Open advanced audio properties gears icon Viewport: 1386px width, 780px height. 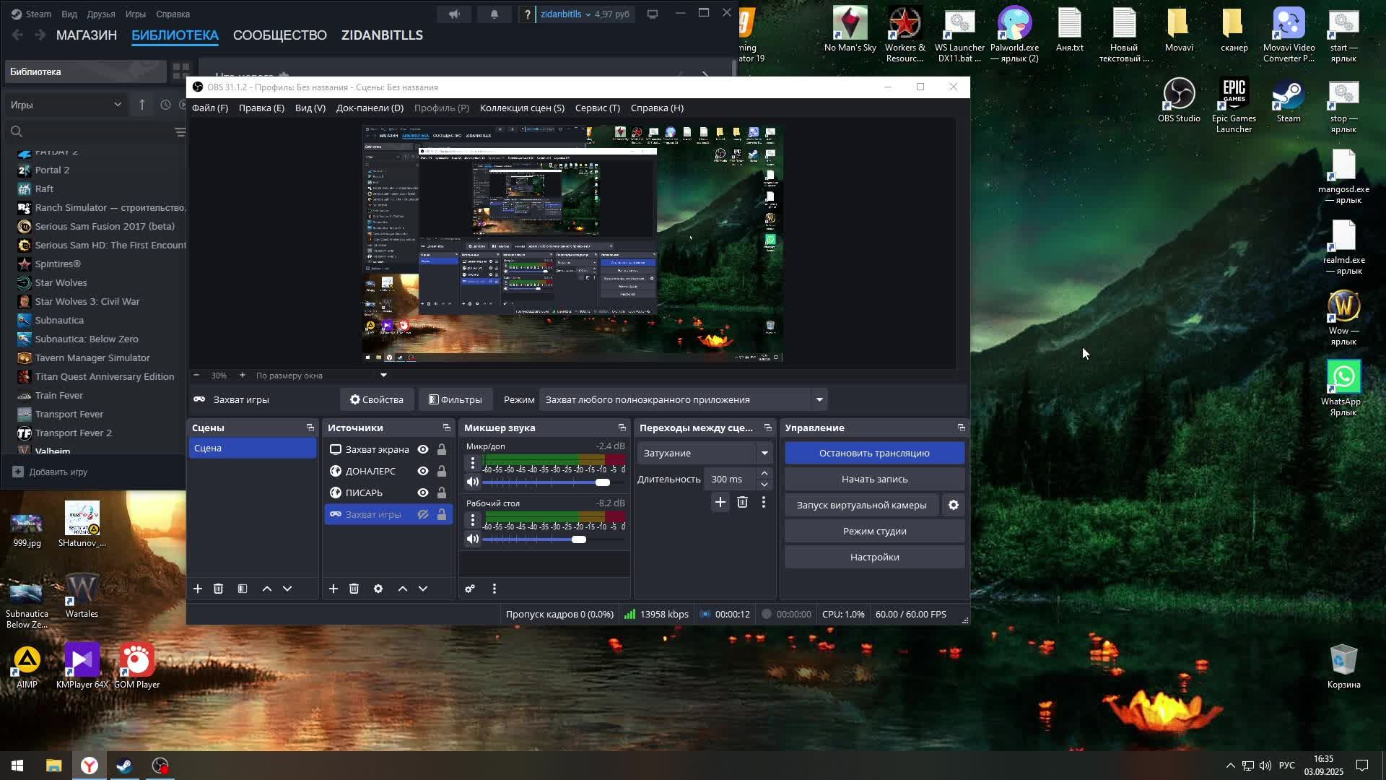pos(470,589)
